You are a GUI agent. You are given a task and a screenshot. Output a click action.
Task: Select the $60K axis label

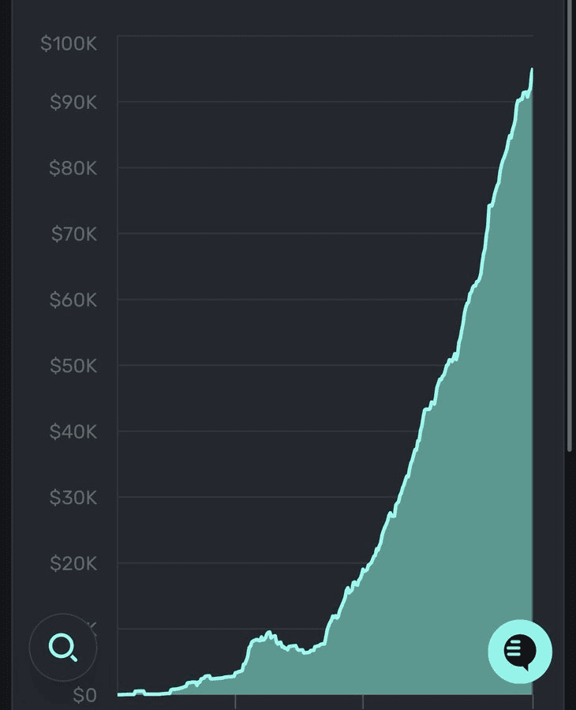(73, 300)
